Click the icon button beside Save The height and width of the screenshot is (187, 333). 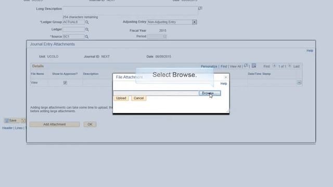[23, 121]
